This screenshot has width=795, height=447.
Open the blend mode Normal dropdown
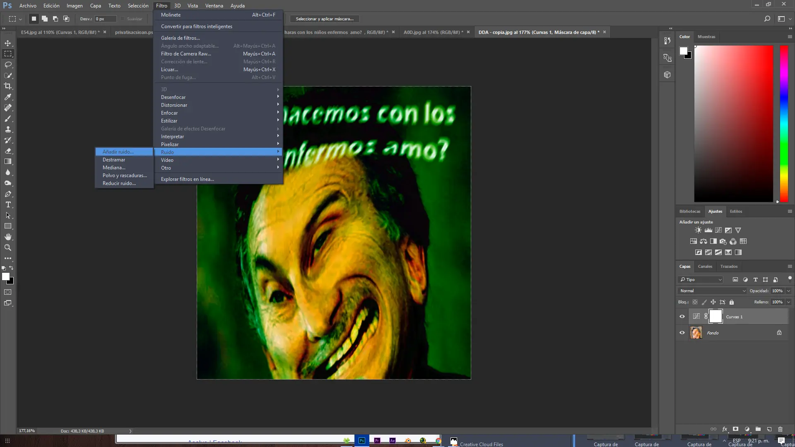(x=712, y=291)
